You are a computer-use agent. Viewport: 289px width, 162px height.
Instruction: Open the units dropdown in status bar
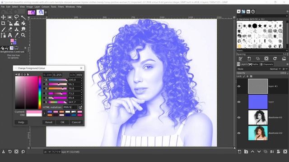47,152
